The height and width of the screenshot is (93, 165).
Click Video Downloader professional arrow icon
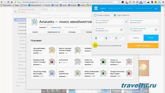coord(103,73)
